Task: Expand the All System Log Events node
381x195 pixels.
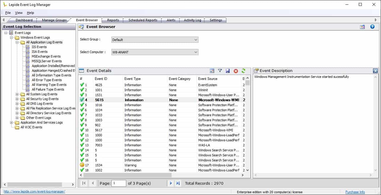Action: (17, 94)
